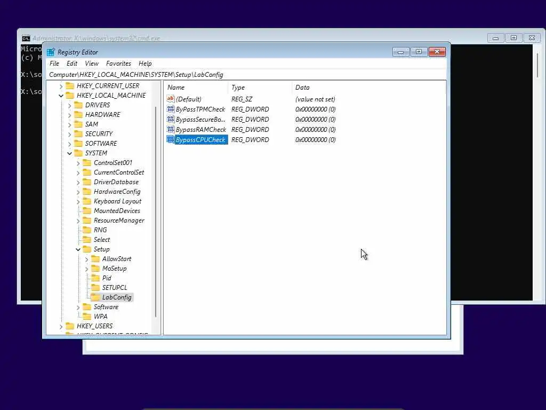Select the HKEY_USERS folder icon
Viewport: 546px width, 410px height.
pos(70,326)
